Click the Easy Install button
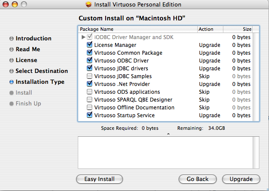269x191 pixels. 100,179
